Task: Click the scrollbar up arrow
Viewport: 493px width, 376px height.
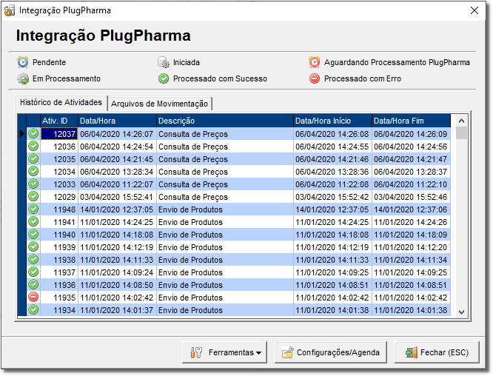Action: tap(461, 121)
